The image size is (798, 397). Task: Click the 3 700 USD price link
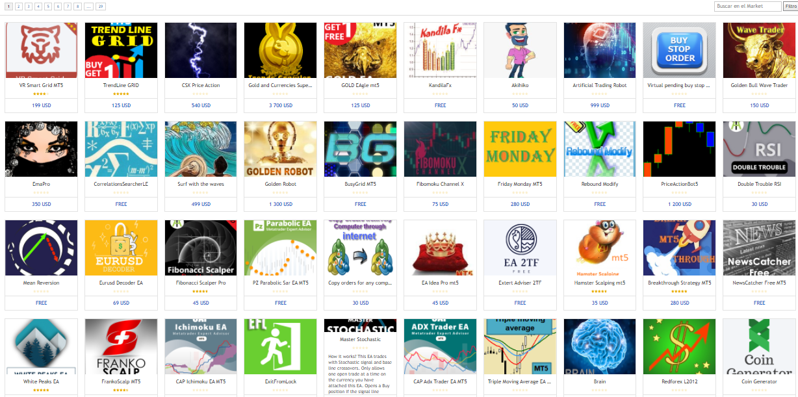coord(281,105)
